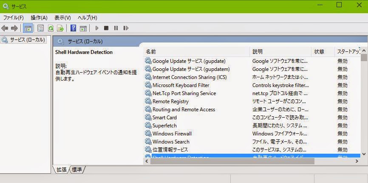The width and height of the screenshot is (368, 183).
Task: Click gear icon beside Windows Firewall
Action: (148, 133)
